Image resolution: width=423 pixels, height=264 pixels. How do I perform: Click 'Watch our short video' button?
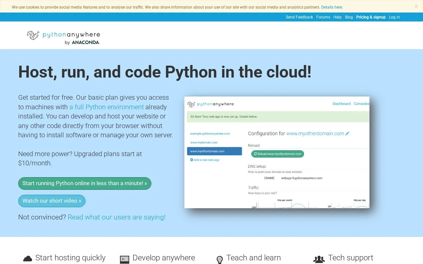52,201
